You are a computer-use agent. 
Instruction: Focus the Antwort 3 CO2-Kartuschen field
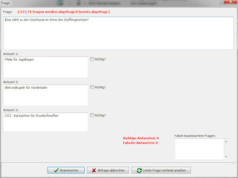(x=46, y=122)
